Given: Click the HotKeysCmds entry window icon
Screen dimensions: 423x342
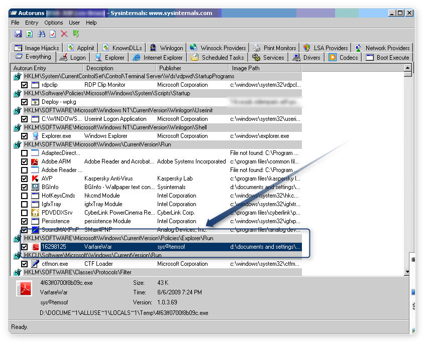Looking at the screenshot, I should [35, 196].
